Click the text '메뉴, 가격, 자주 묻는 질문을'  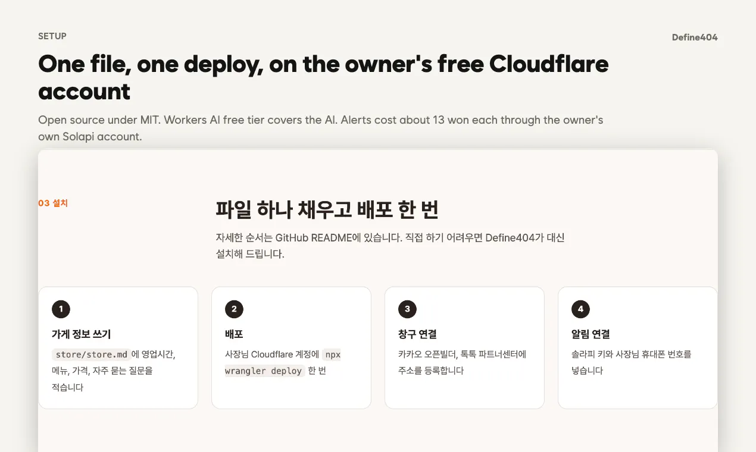click(102, 371)
